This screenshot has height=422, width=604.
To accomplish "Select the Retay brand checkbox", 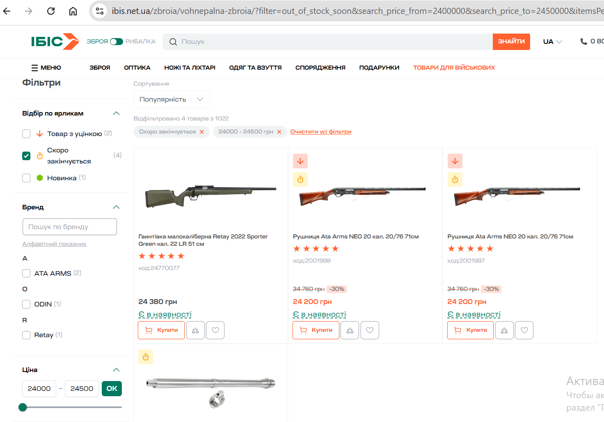I will tap(26, 335).
